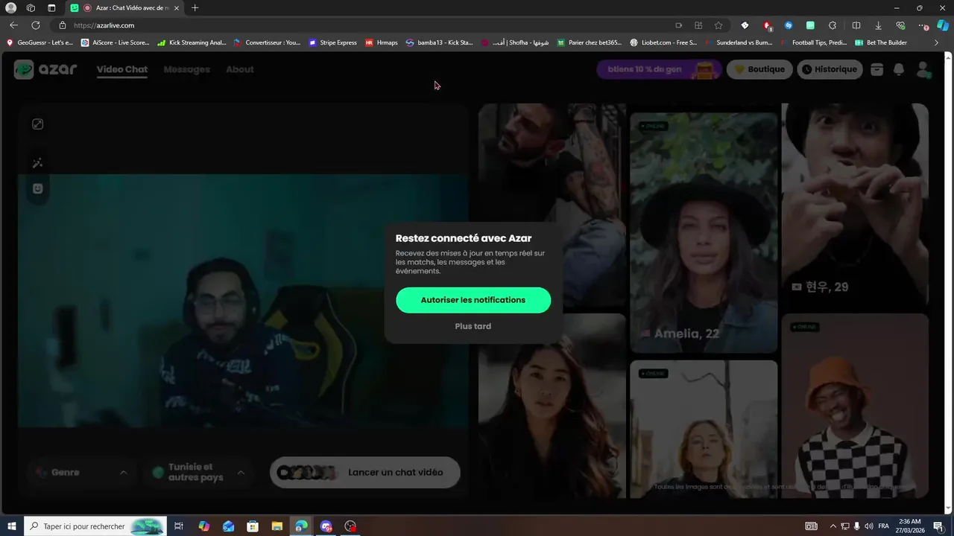954x536 pixels.
Task: Show more bookmarks chevron
Action: (x=937, y=42)
